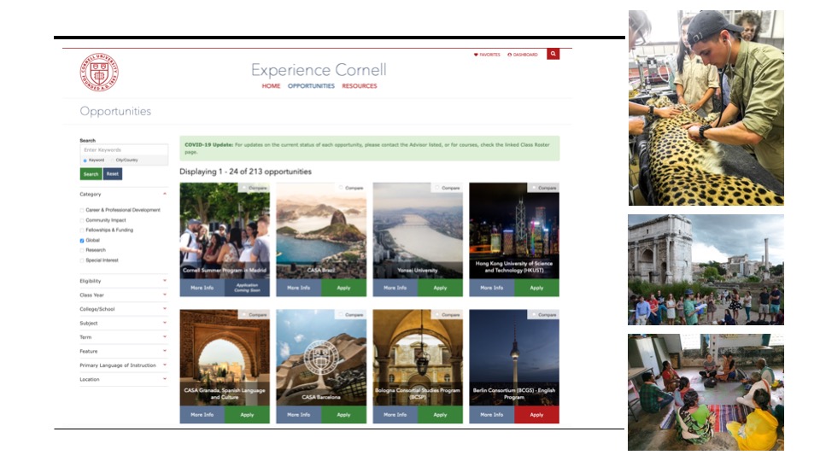Check the Research category checkbox
Screen dimensions: 820x461
coord(82,250)
